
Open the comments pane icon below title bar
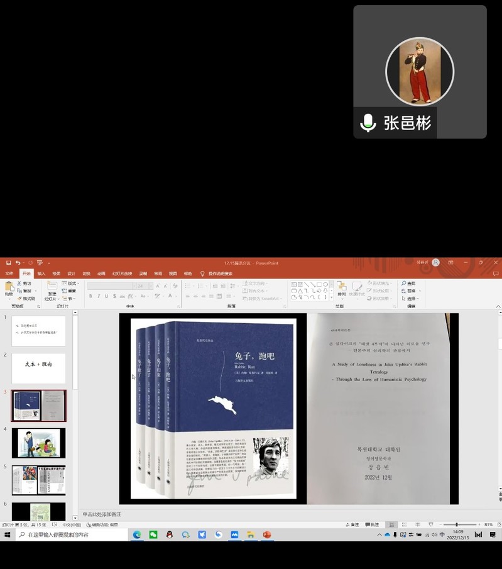[496, 273]
